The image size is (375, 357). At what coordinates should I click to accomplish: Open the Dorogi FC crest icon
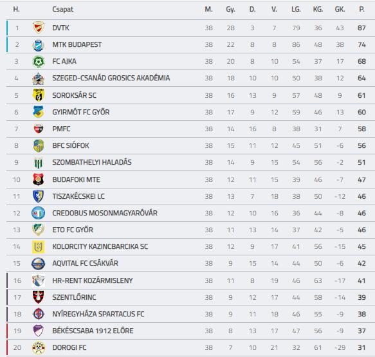38,347
